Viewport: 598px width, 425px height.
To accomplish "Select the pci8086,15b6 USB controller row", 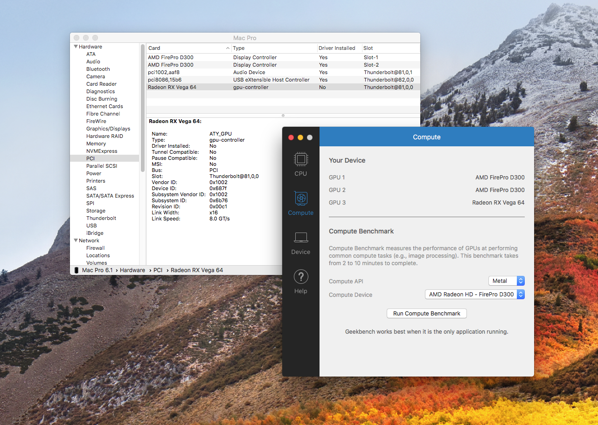I will tap(283, 80).
